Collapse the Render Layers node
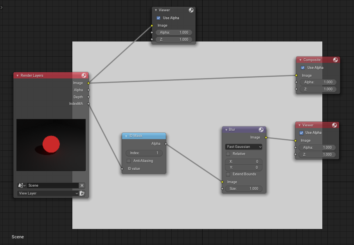The height and width of the screenshot is (245, 354). point(17,76)
